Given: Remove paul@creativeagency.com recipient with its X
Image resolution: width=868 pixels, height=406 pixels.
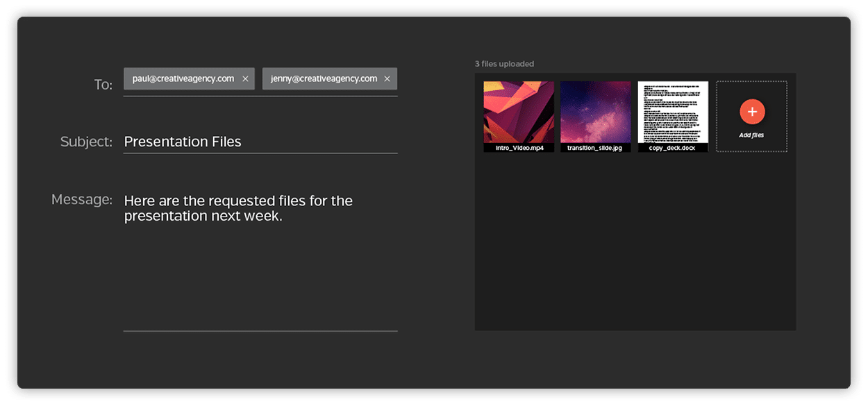Looking at the screenshot, I should tap(245, 79).
